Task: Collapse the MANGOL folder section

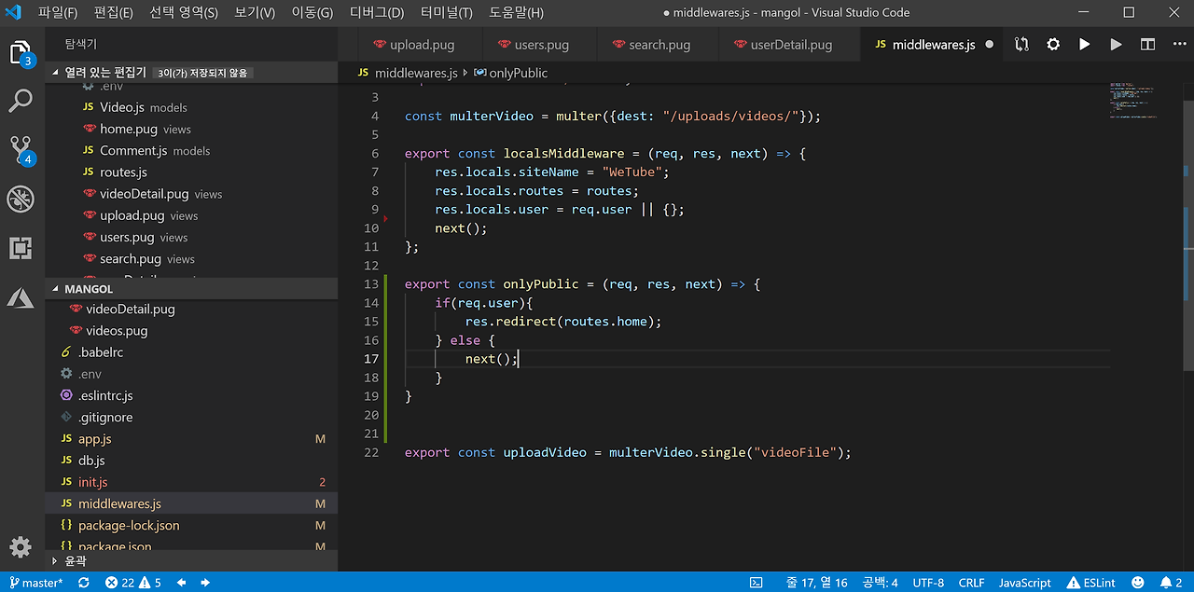Action: click(191, 289)
